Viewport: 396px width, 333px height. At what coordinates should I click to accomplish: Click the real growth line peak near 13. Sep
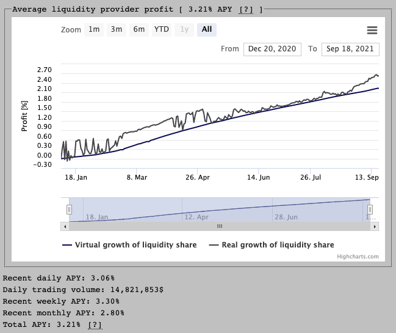click(x=375, y=75)
